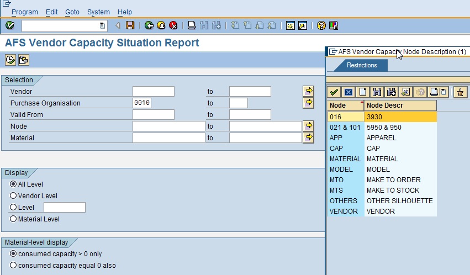Select the Vendor Level radio button
470x275 pixels.
tap(13, 196)
